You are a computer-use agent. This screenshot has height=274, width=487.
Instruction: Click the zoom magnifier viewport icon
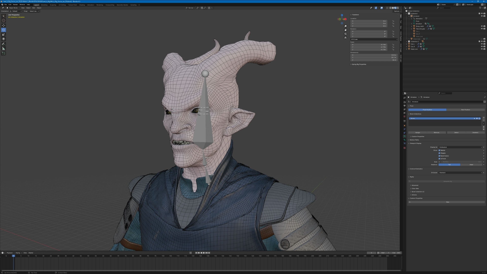[345, 26]
